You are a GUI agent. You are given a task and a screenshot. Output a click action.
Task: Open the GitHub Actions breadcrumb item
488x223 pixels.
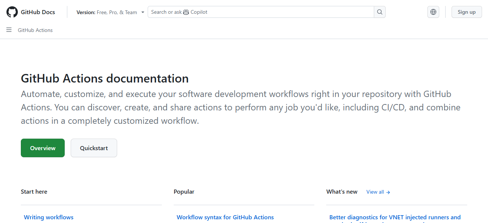35,30
